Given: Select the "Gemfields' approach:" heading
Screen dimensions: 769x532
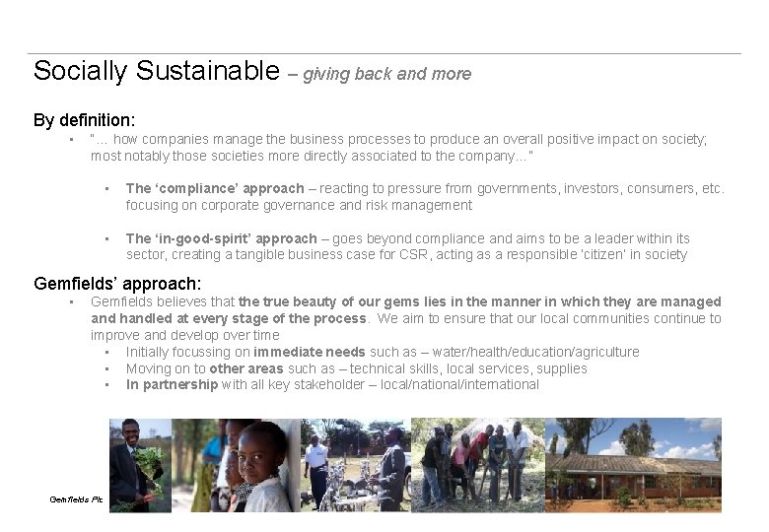Looking at the screenshot, I should click(x=116, y=284).
